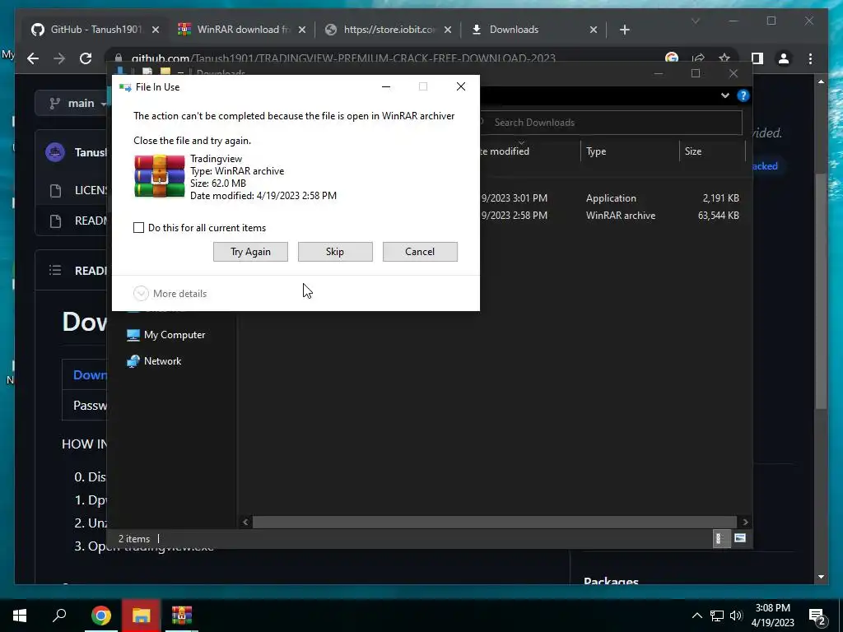This screenshot has width=843, height=632.
Task: Open a new Chrome tab
Action: click(624, 30)
